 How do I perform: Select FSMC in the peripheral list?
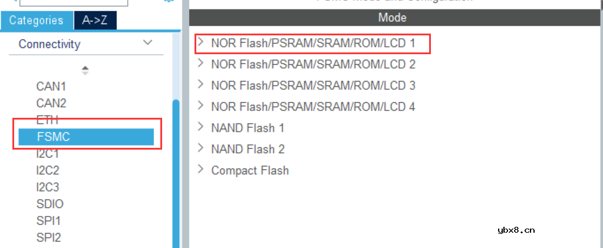click(86, 137)
